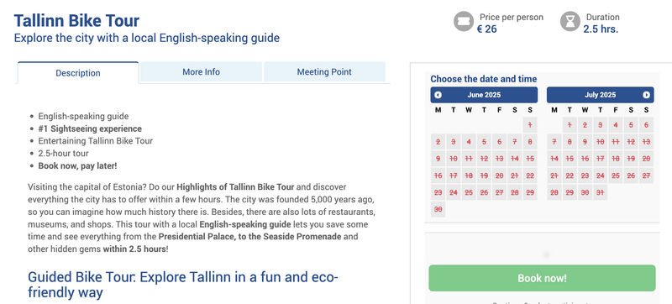The image size is (672, 304).
Task: Click the hourglass icon beside Duration
Action: (570, 22)
